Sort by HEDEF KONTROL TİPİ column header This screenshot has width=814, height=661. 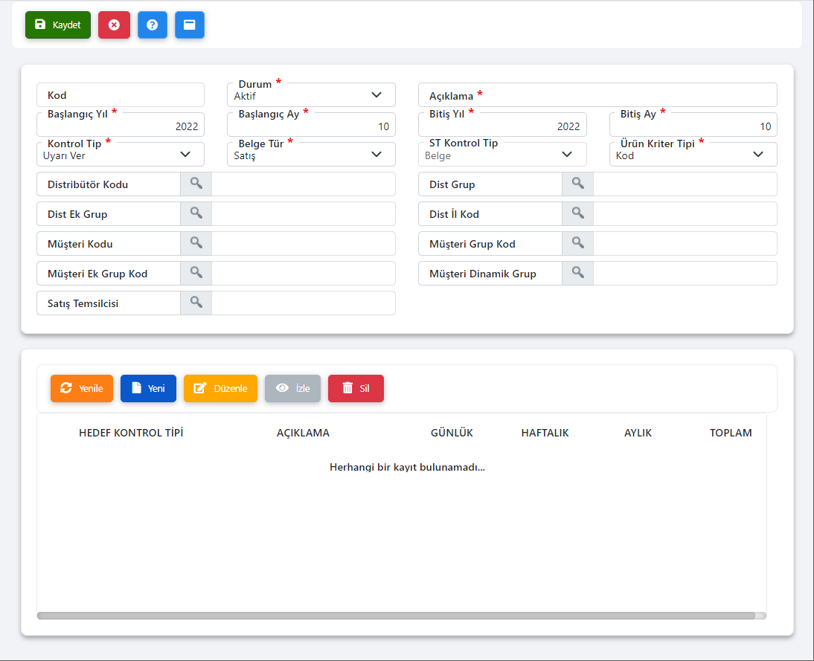tap(131, 433)
